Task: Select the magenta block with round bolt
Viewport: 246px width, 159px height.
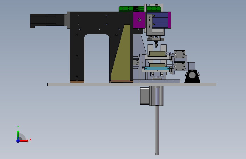Action: pos(139,20)
